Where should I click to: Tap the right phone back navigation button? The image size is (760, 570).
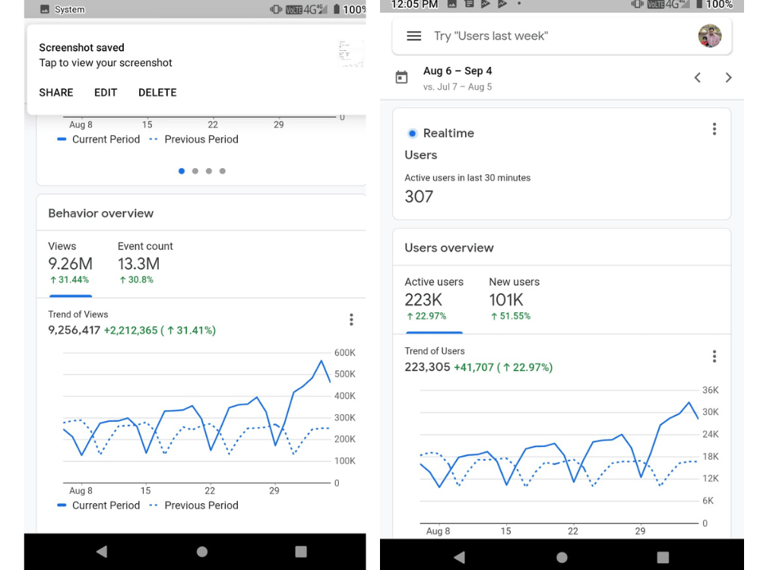pos(459,557)
